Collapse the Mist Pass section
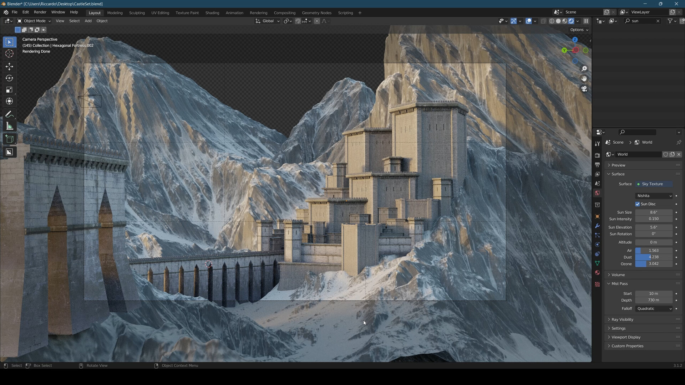685x385 pixels. click(x=619, y=283)
